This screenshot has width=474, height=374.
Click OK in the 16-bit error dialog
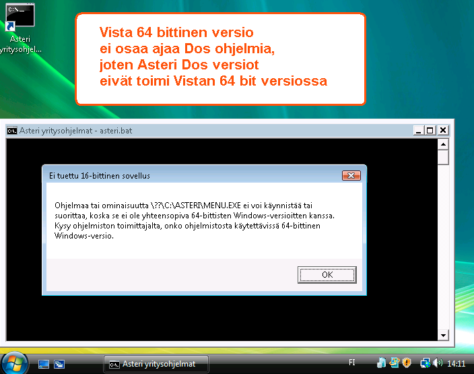(x=327, y=275)
